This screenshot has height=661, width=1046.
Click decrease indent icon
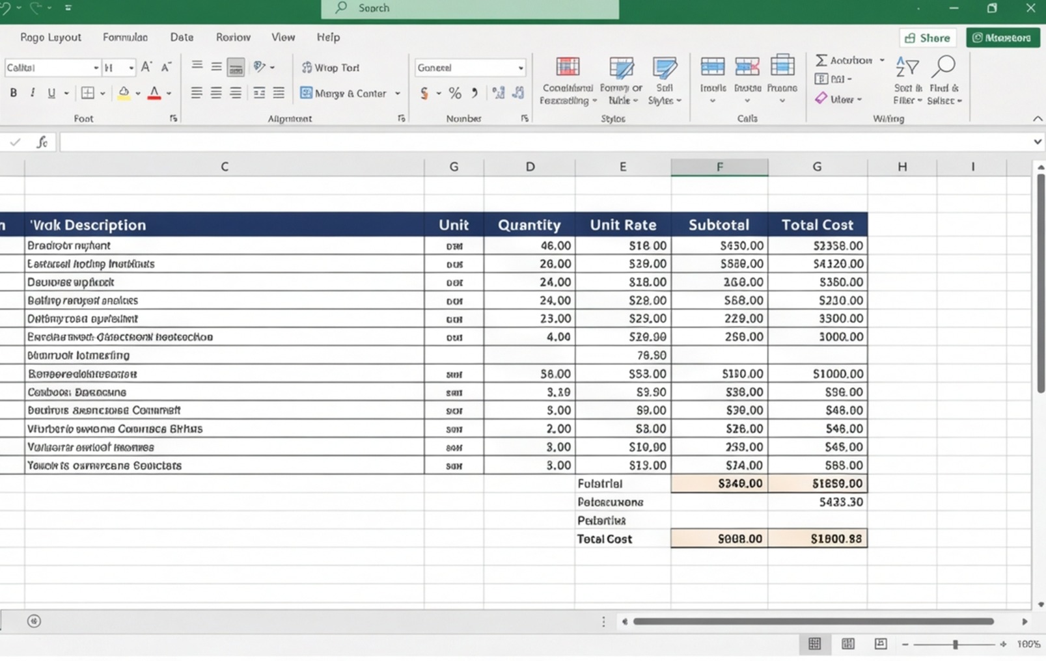pos(259,93)
